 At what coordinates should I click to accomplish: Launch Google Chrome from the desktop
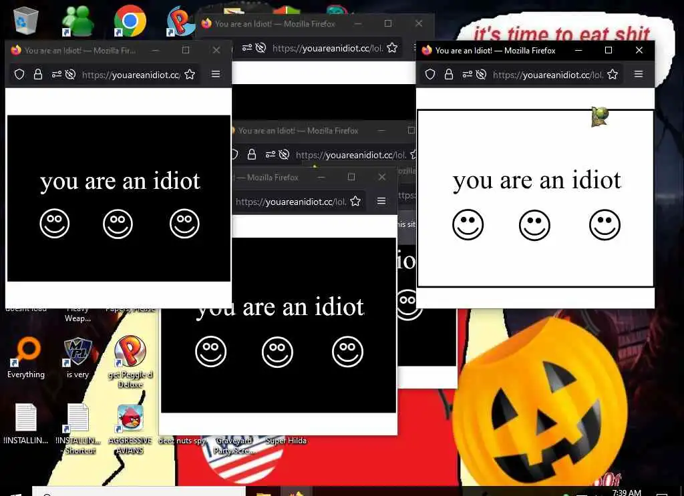point(130,21)
